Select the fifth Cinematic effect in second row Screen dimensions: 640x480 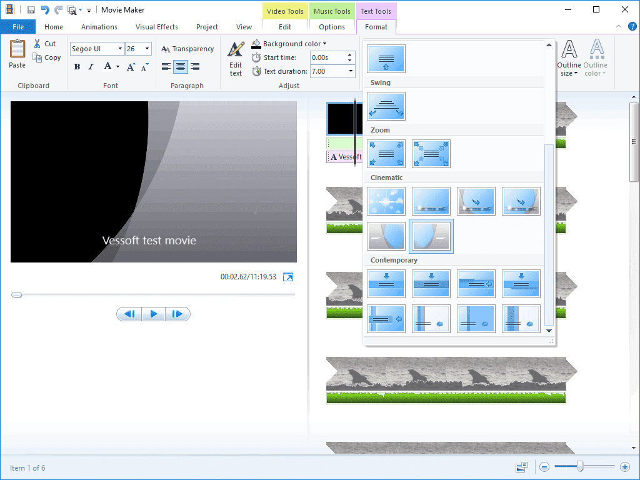386,236
